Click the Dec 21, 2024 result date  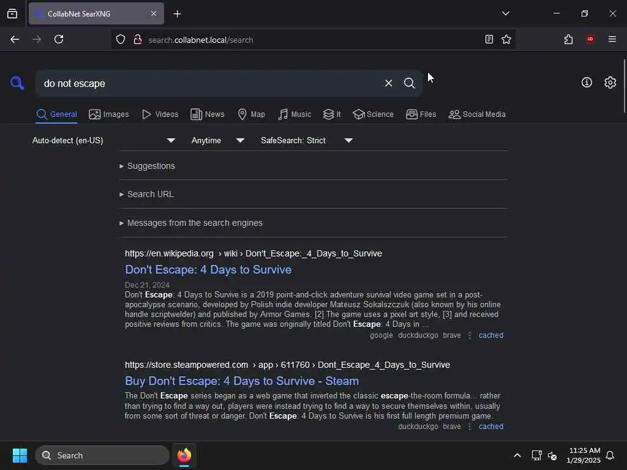(147, 285)
